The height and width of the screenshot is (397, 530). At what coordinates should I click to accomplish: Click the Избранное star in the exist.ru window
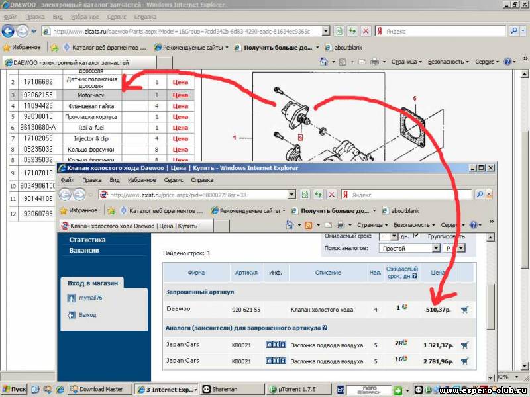click(x=64, y=211)
